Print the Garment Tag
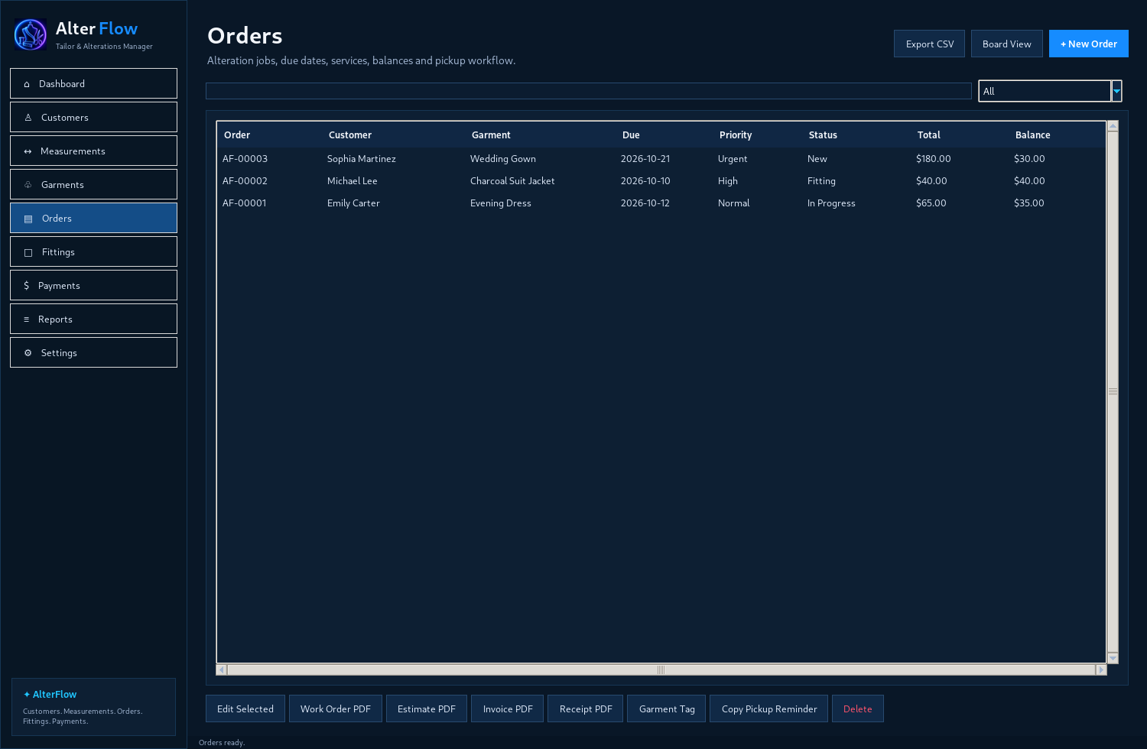The image size is (1147, 749). coord(667,708)
